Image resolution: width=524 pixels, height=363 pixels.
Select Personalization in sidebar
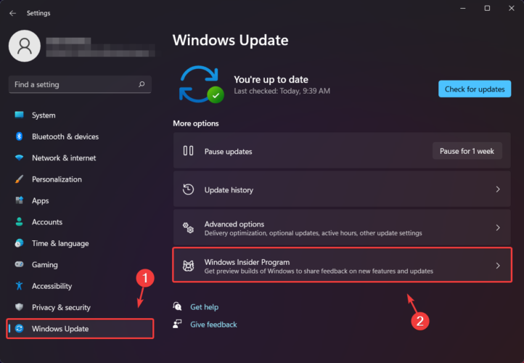click(81, 179)
